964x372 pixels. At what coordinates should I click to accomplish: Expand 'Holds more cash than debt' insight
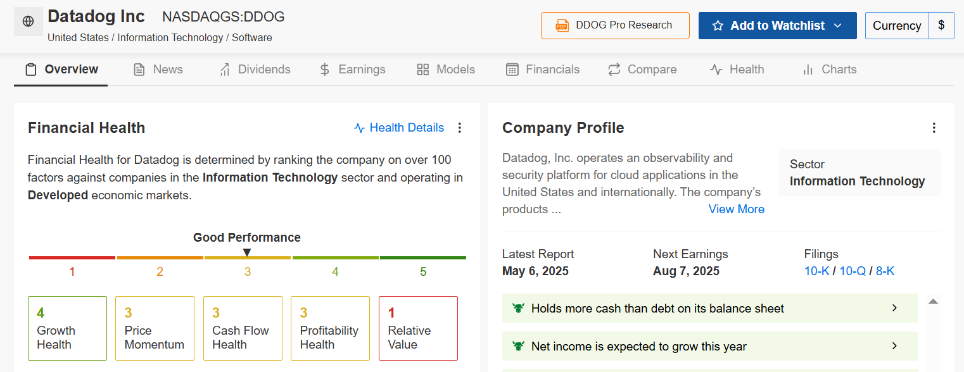click(x=709, y=308)
